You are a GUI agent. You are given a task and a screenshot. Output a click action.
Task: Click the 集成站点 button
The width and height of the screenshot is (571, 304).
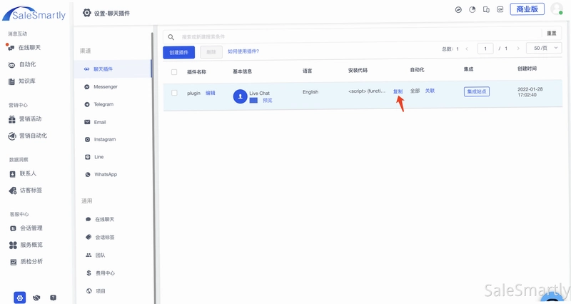(x=477, y=92)
